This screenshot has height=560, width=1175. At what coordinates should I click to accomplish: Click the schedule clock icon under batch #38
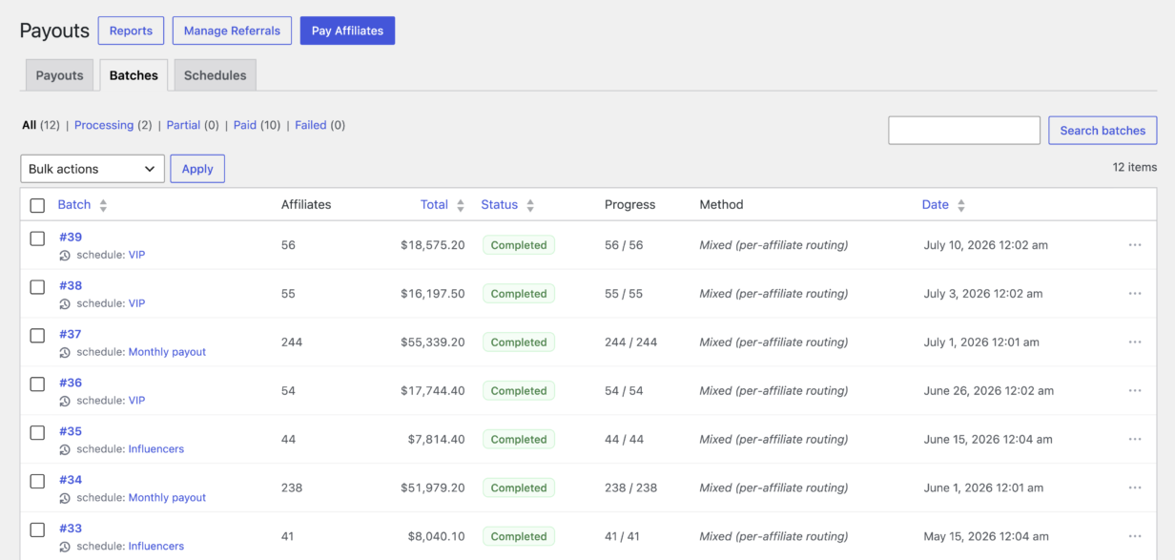click(65, 304)
